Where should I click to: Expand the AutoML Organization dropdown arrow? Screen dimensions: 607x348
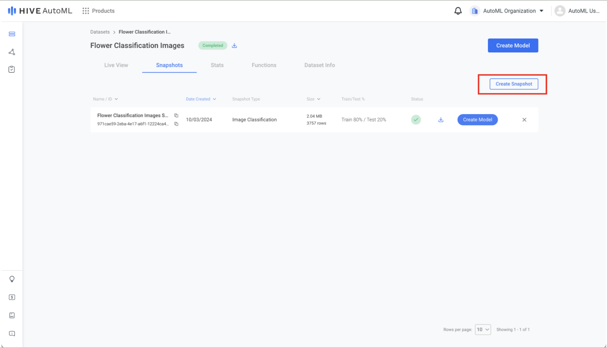click(x=542, y=11)
